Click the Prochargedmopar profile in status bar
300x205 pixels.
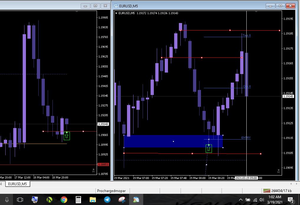[111, 191]
